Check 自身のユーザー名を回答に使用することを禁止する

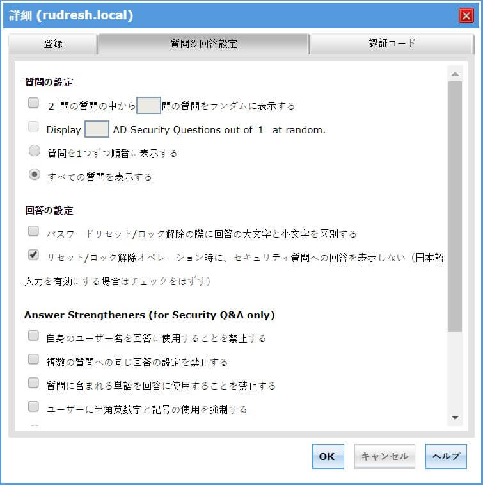click(34, 335)
